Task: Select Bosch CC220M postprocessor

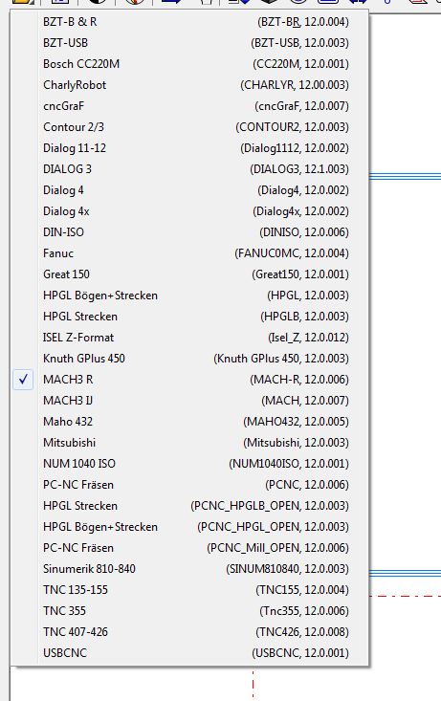Action: click(x=189, y=64)
